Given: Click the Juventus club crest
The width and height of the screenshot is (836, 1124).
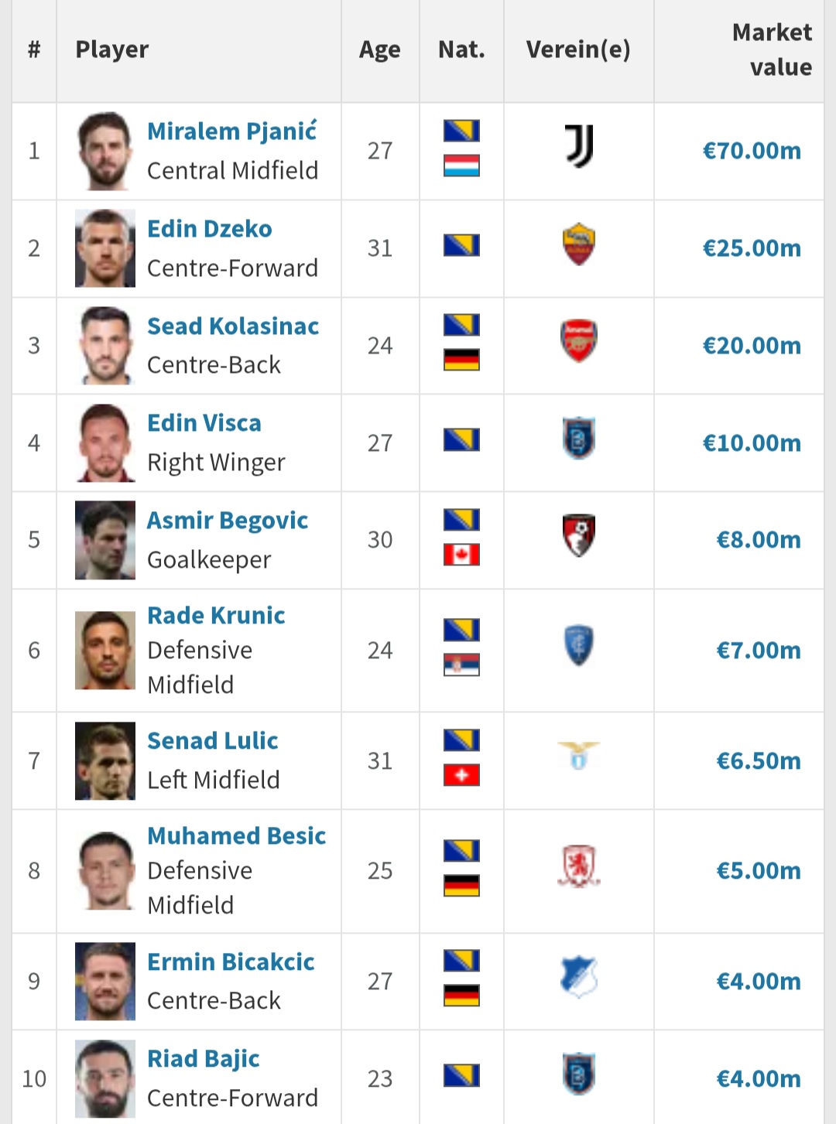Looking at the screenshot, I should coord(579,147).
